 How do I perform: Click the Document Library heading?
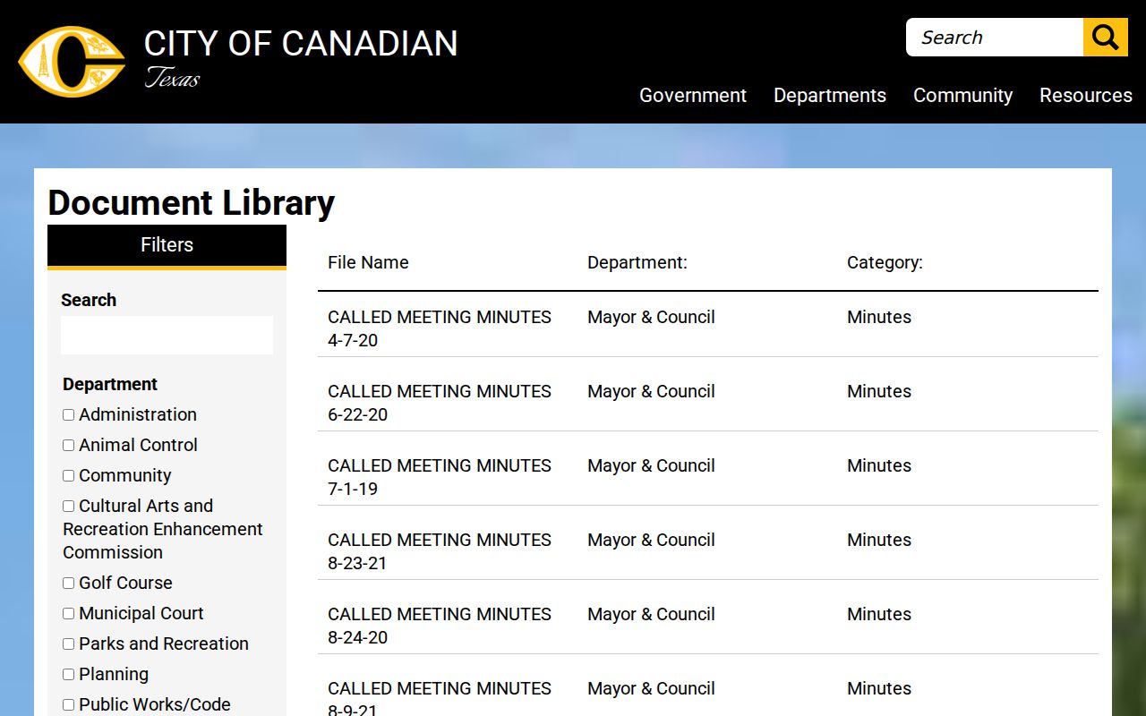coord(191,203)
